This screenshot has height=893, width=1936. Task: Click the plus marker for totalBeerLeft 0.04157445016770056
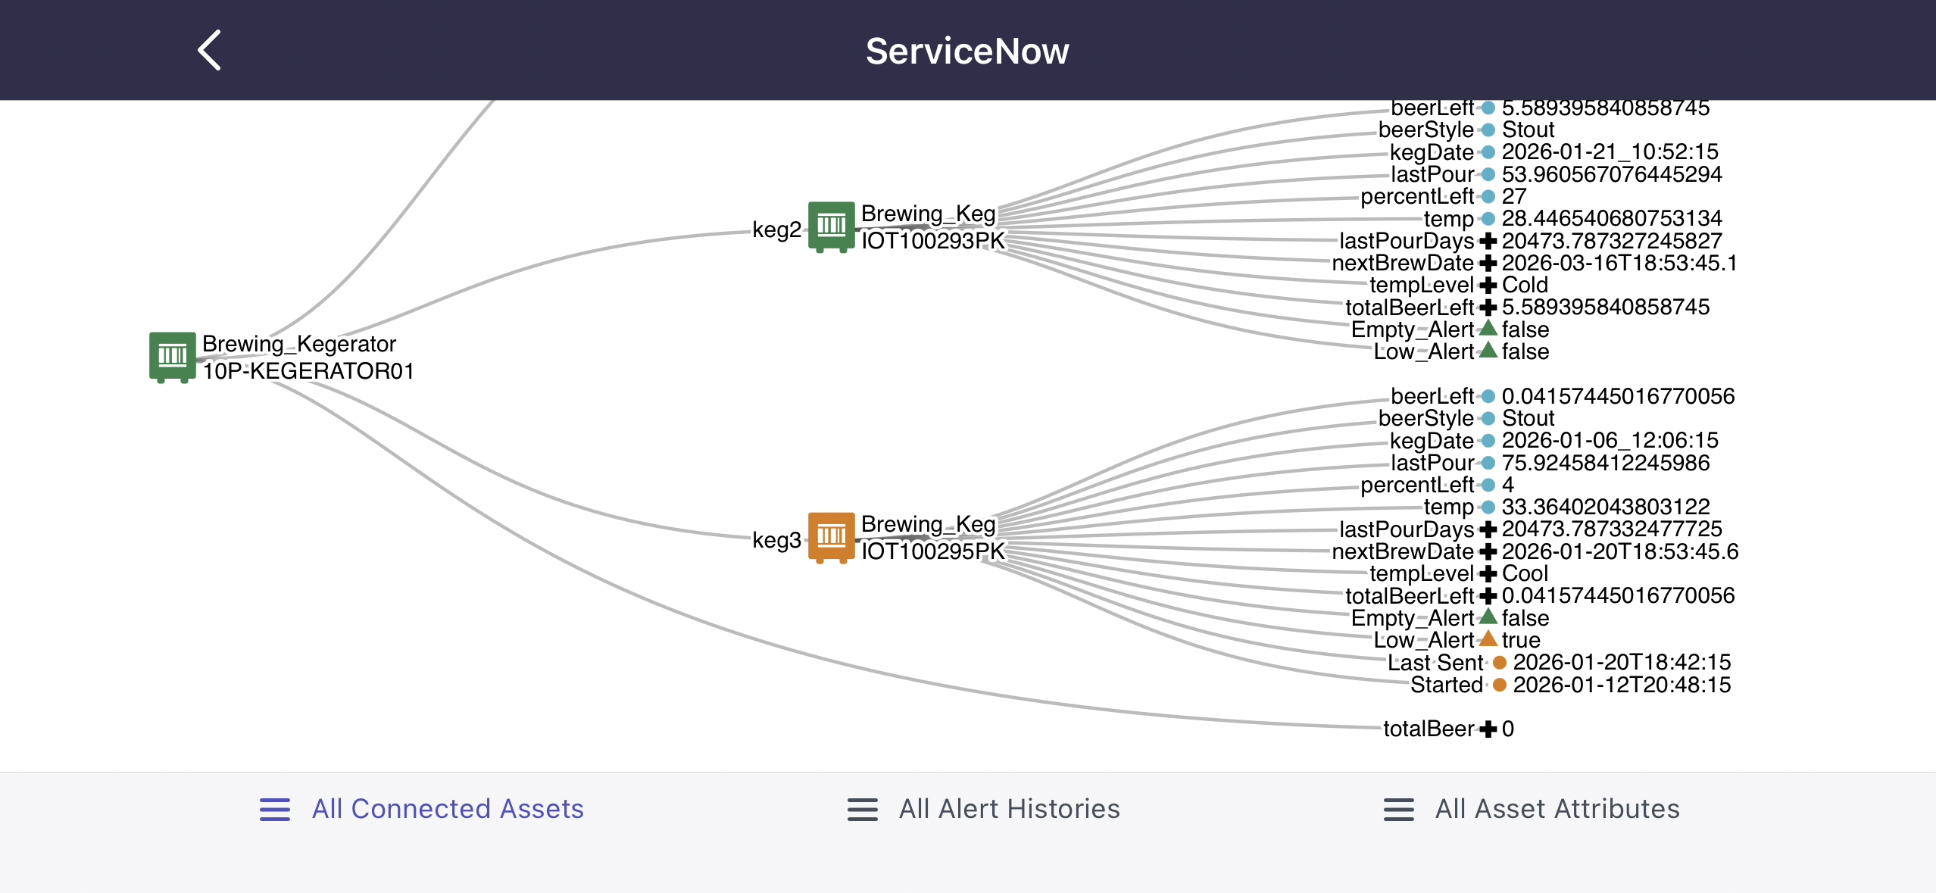(1488, 595)
